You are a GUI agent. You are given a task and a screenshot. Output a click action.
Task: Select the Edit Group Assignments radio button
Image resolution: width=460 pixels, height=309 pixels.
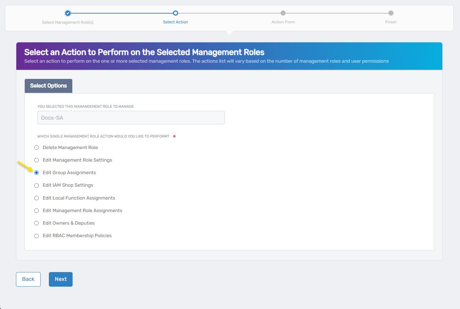(37, 173)
